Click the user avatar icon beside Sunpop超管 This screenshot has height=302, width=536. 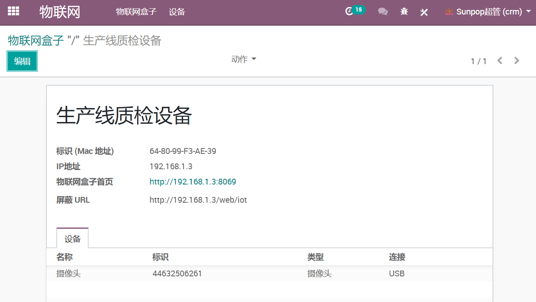coord(449,12)
